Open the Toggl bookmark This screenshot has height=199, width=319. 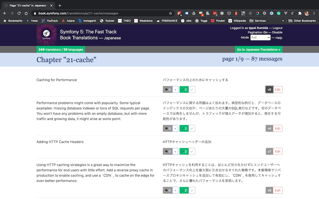[x=201, y=21]
